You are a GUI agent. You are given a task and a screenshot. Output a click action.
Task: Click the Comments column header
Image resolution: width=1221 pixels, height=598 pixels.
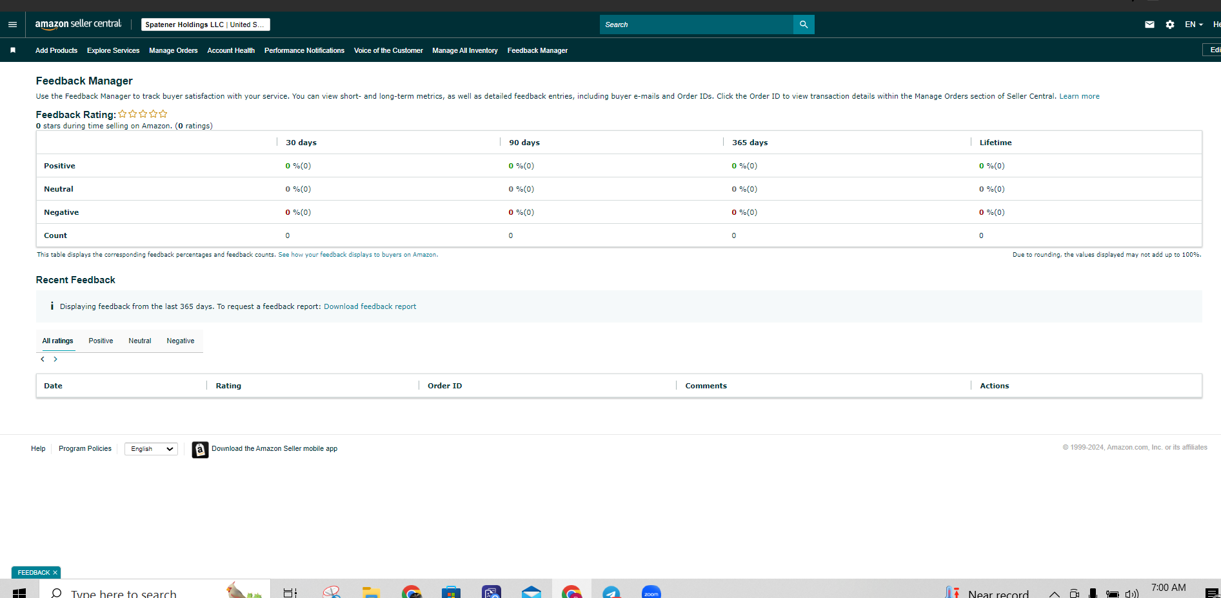pyautogui.click(x=706, y=386)
